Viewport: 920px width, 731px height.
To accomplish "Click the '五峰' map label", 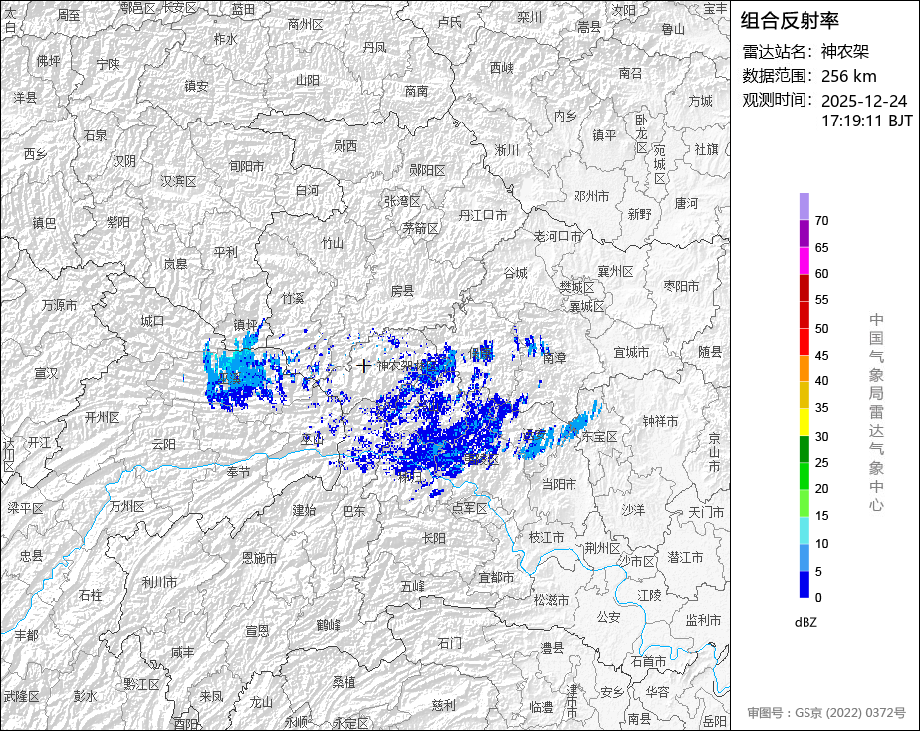I will [412, 586].
